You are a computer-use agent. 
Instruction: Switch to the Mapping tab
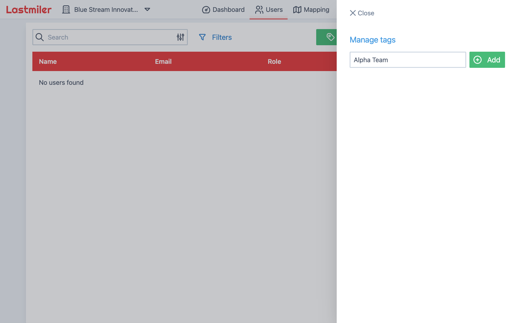311,10
